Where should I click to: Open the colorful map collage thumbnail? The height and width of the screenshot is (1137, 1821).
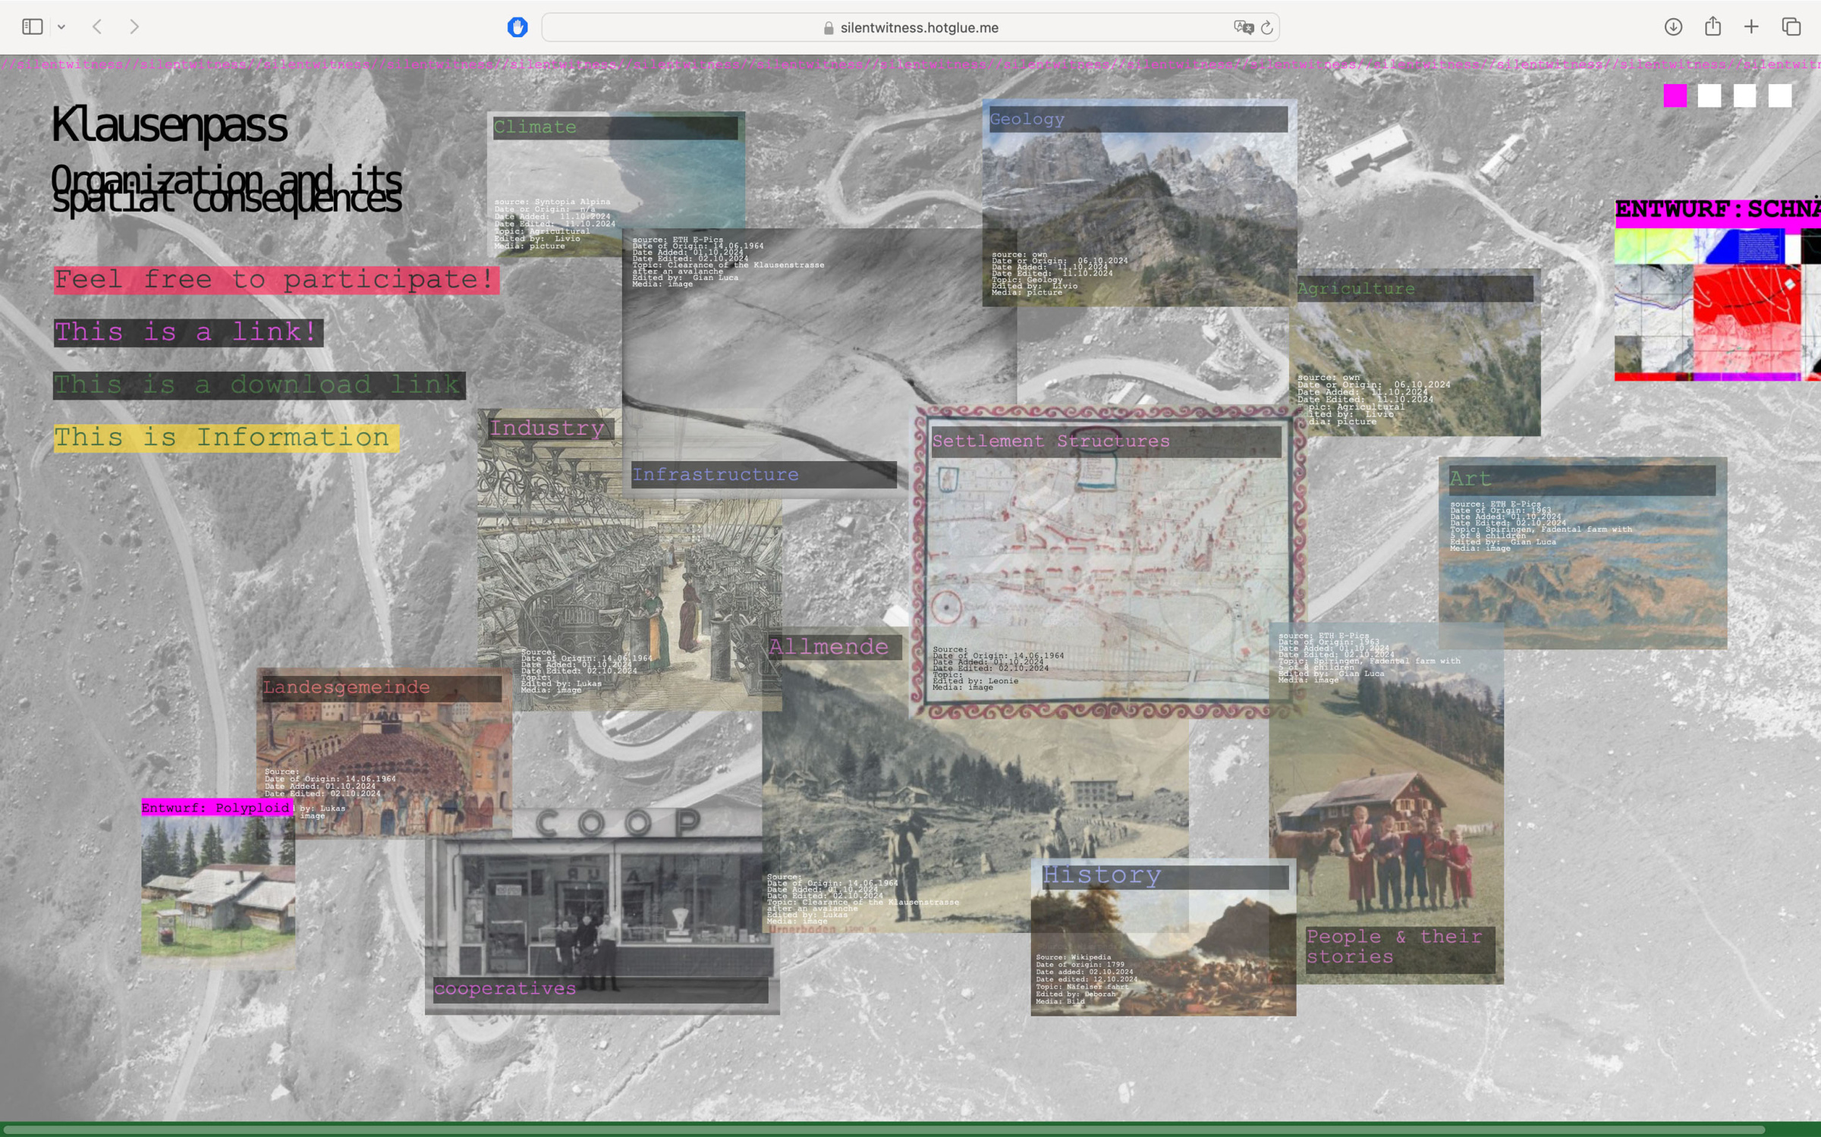pyautogui.click(x=1718, y=305)
